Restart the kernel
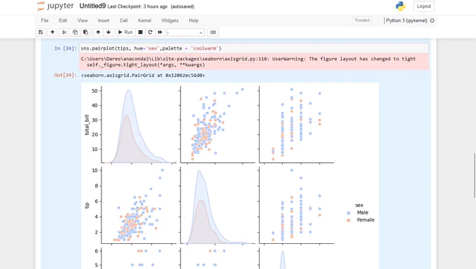 click(x=150, y=32)
